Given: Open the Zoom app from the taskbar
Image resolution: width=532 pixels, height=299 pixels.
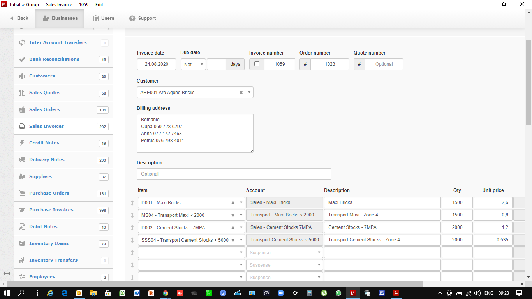Looking at the screenshot, I should pyautogui.click(x=280, y=293).
